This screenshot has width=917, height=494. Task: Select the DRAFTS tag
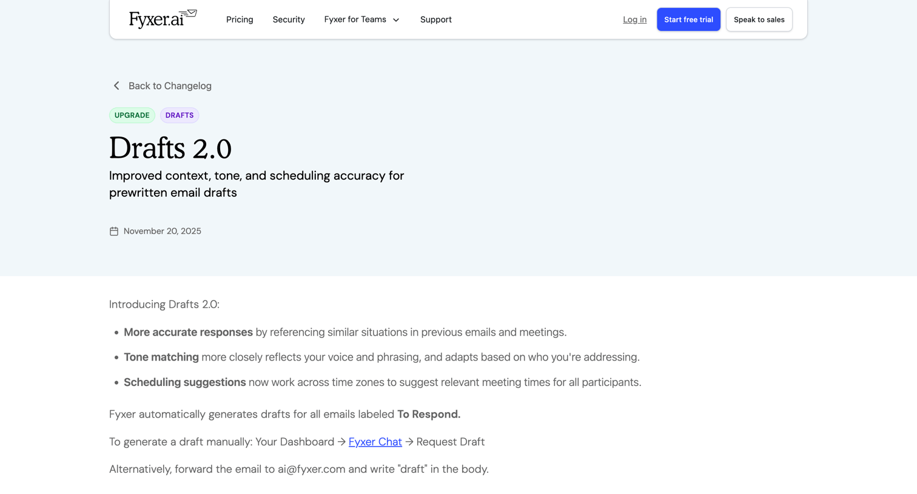pyautogui.click(x=180, y=115)
